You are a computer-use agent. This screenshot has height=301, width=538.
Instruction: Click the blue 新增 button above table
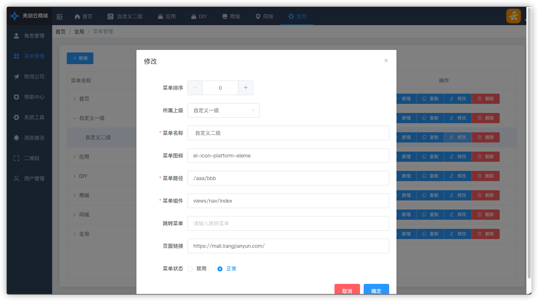[x=80, y=58]
